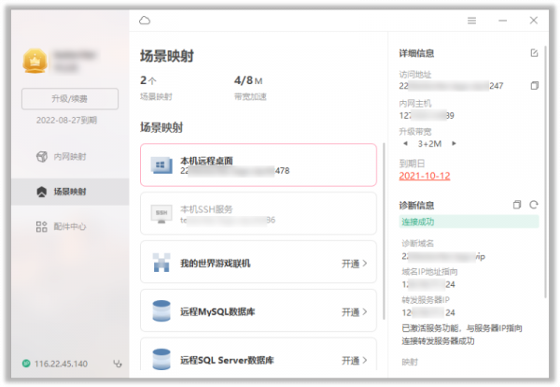The width and height of the screenshot is (560, 387).
Task: Decrease 升级带宽 with the left arrow
Action: tap(405, 143)
